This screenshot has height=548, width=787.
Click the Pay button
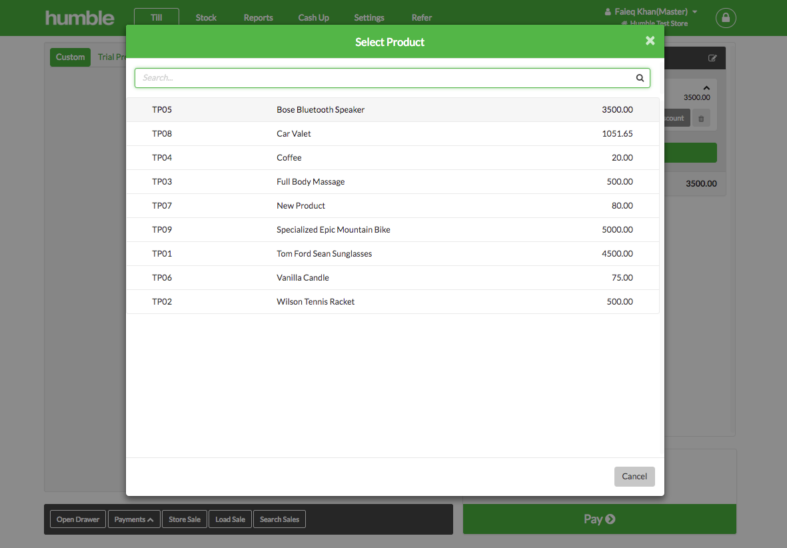pyautogui.click(x=599, y=519)
